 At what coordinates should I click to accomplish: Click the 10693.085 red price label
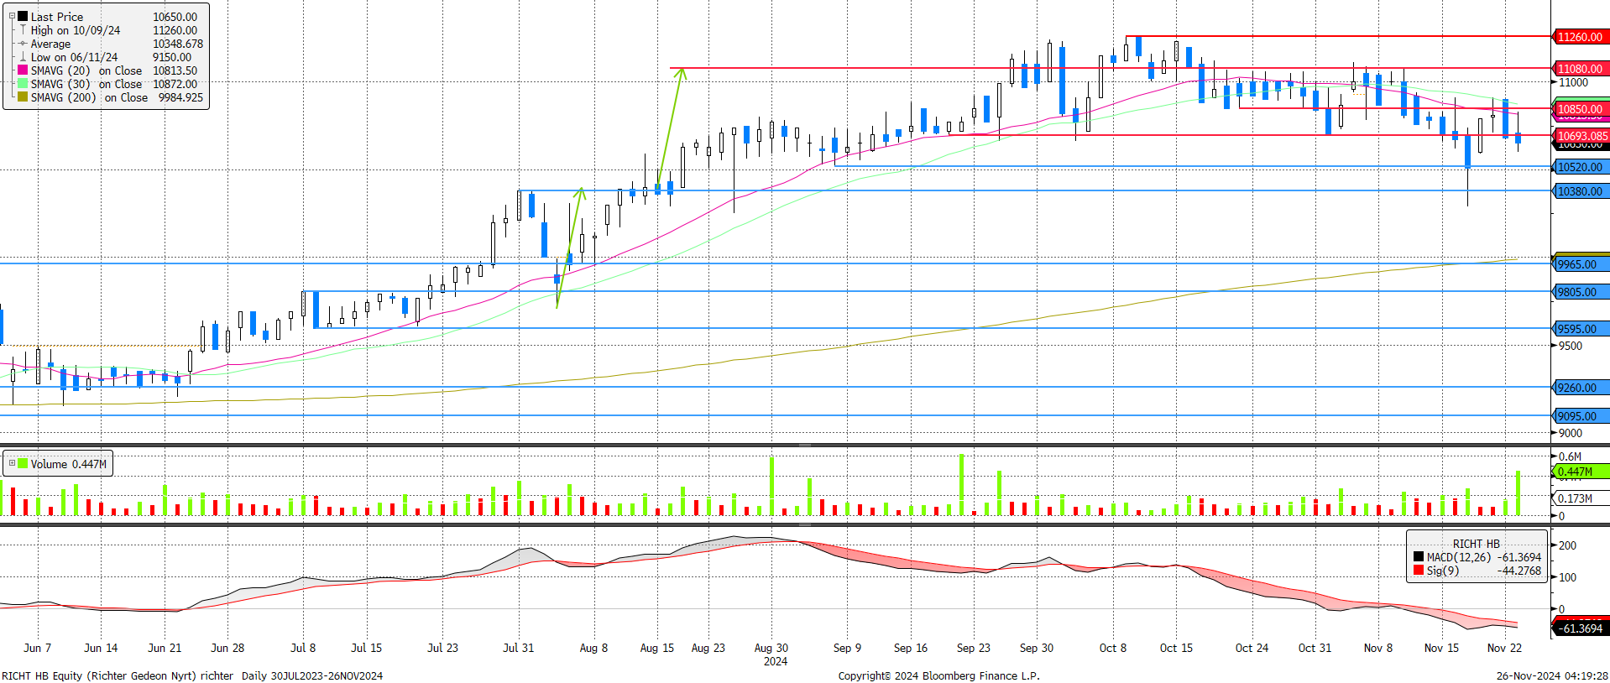click(1581, 135)
